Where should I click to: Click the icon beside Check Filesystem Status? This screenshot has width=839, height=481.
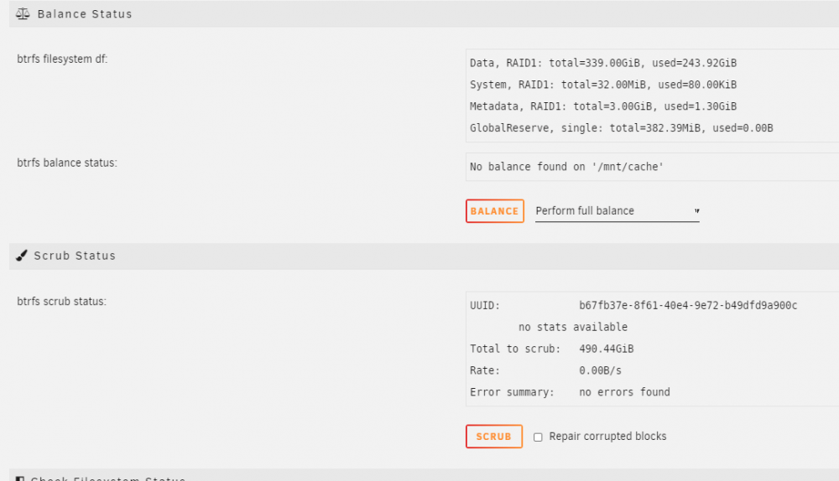[x=20, y=478]
